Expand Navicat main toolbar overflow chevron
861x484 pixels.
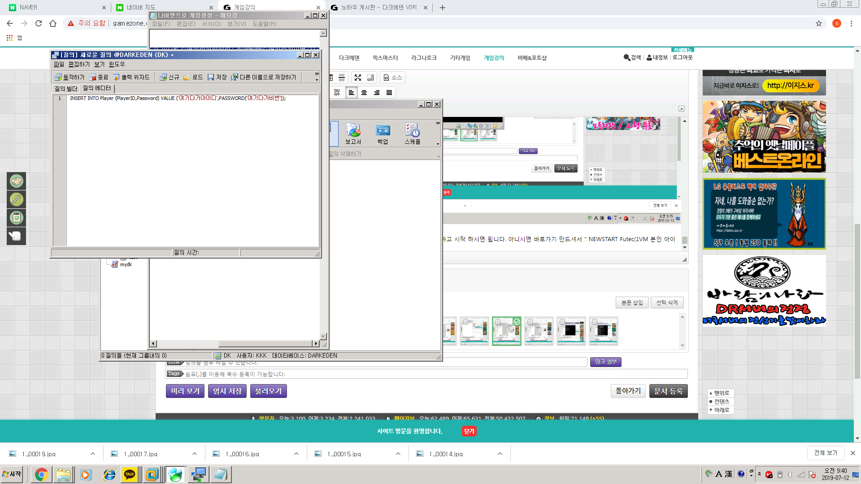tap(438, 123)
